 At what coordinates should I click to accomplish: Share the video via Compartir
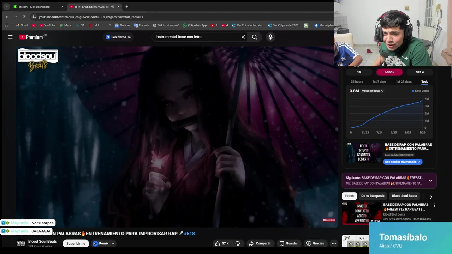point(260,243)
